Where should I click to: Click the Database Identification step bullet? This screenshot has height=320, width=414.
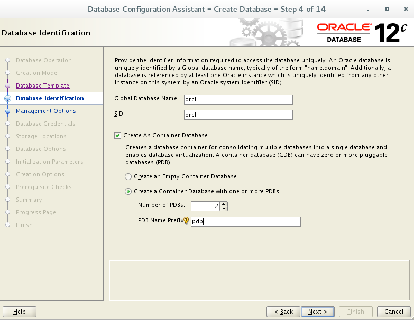point(7,99)
